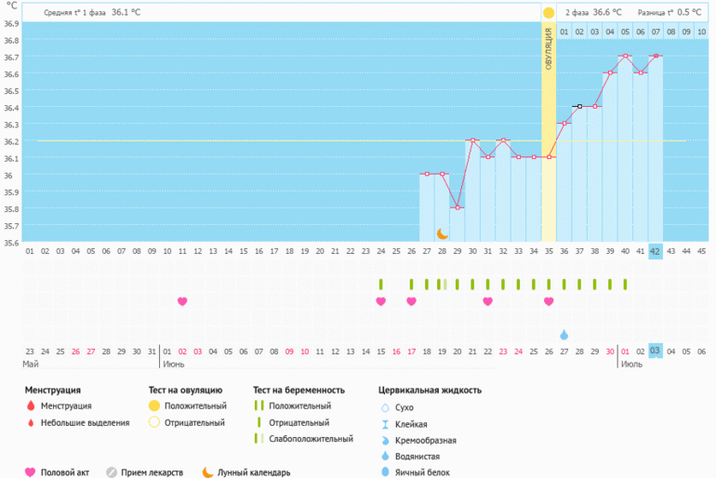Click the Кремообразная legend label

(423, 440)
